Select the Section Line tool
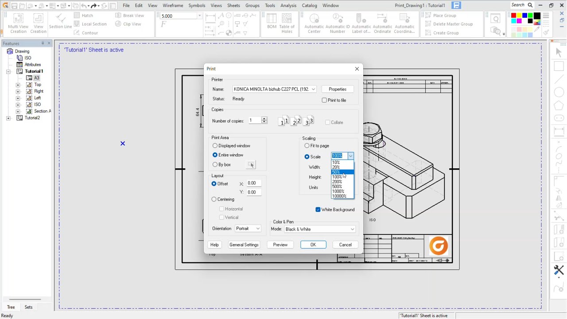The height and width of the screenshot is (319, 567). [x=61, y=21]
